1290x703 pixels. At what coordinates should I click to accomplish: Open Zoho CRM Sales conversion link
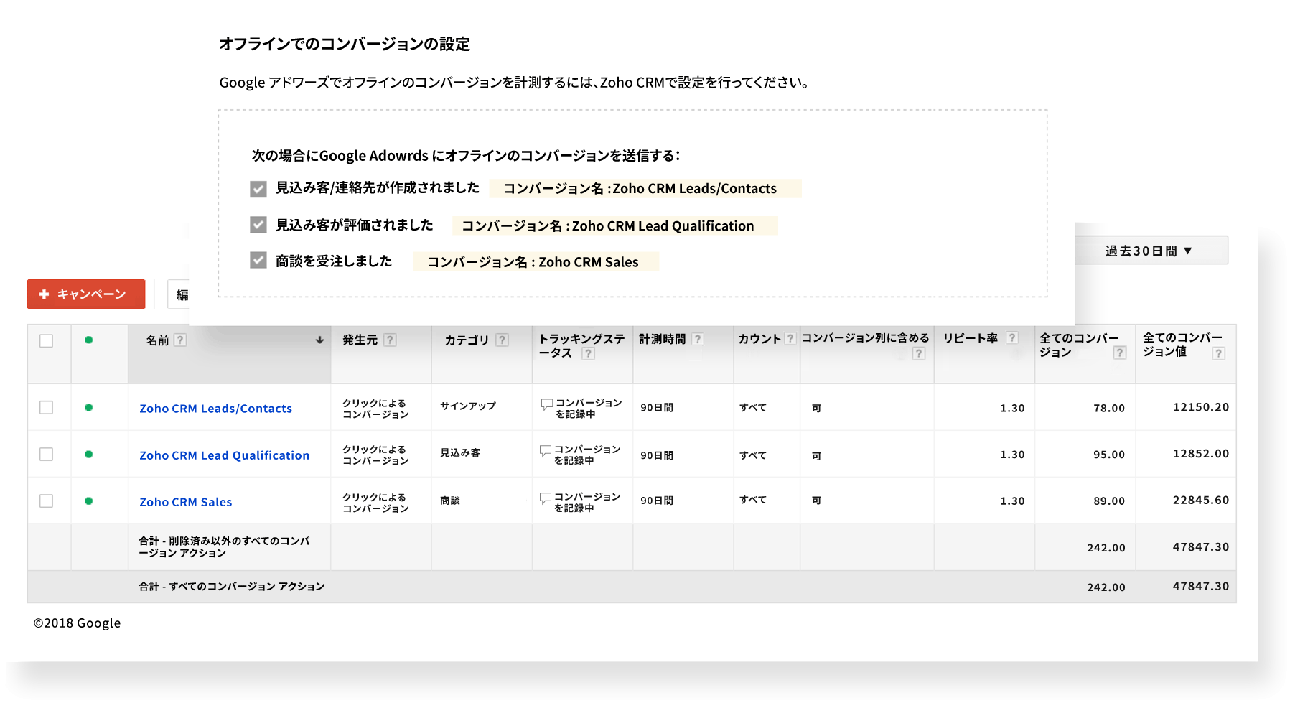click(x=186, y=502)
